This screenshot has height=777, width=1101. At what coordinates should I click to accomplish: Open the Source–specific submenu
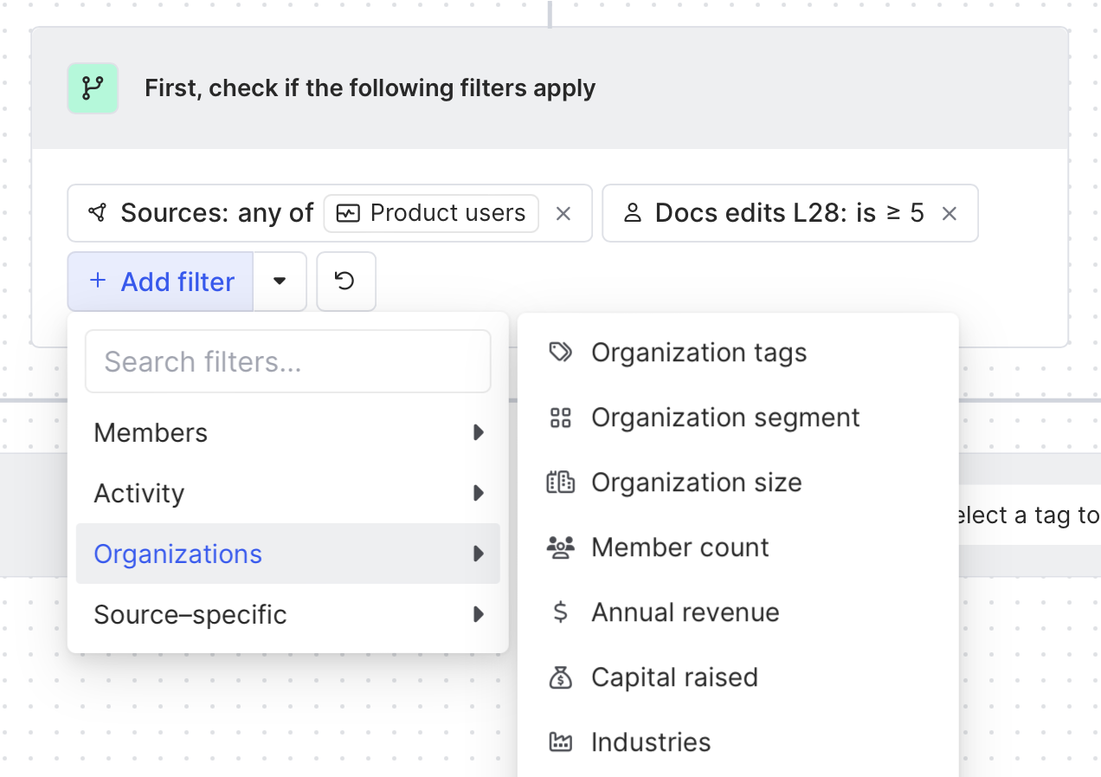287,614
